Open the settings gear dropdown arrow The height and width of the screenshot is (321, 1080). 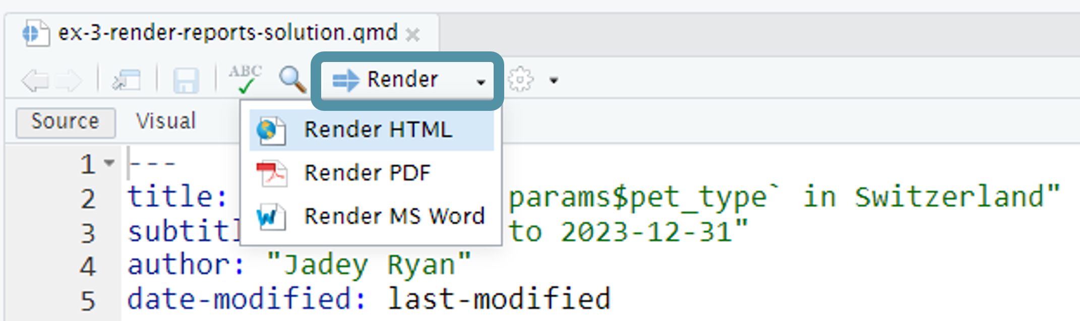pos(554,80)
